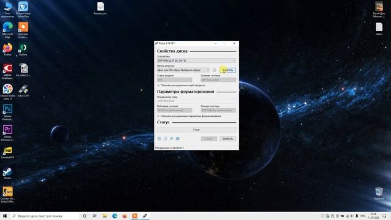391x220 pixels.
Task: Open the Устройство device dropdown
Action: point(197,61)
